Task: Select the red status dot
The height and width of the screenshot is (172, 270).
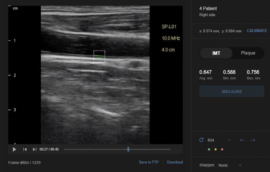Action: point(222,149)
